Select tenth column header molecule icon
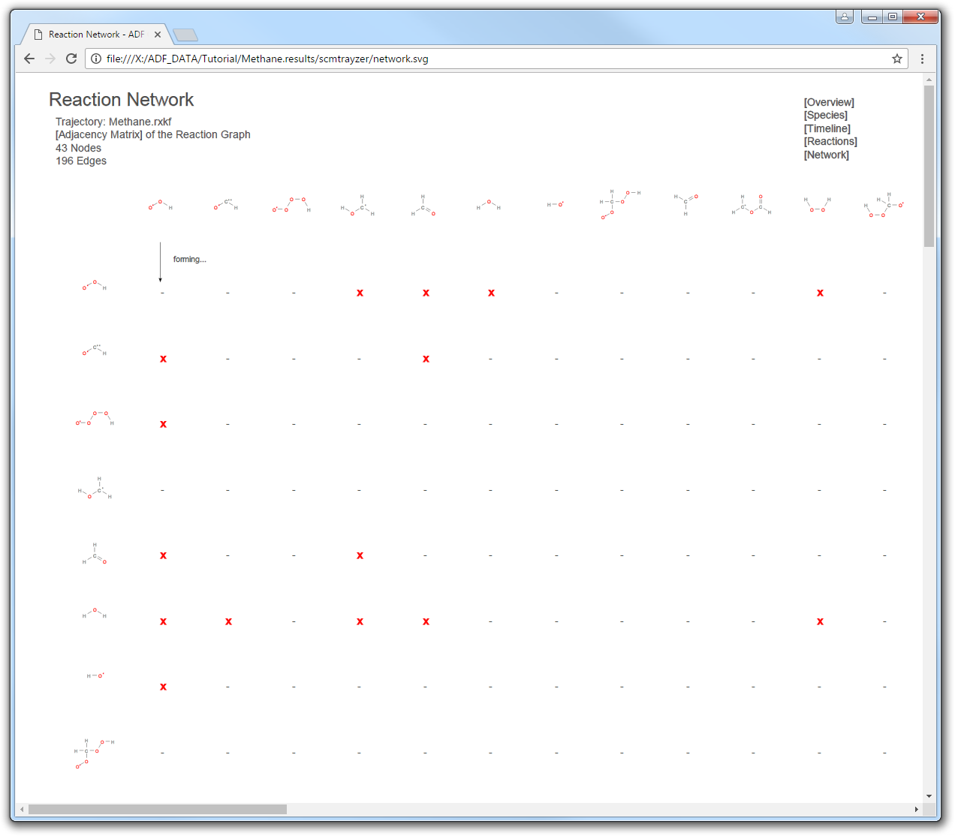This screenshot has width=955, height=836. pos(752,204)
